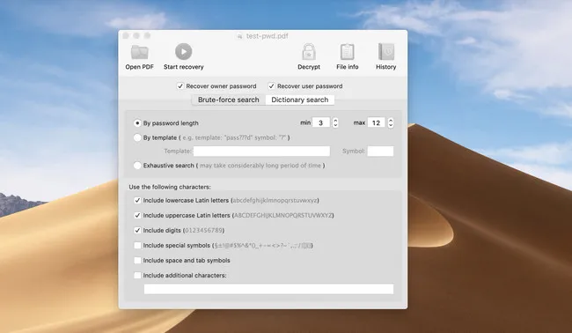This screenshot has width=572, height=333.
Task: Switch to the Brute-force search tab
Action: [x=229, y=100]
